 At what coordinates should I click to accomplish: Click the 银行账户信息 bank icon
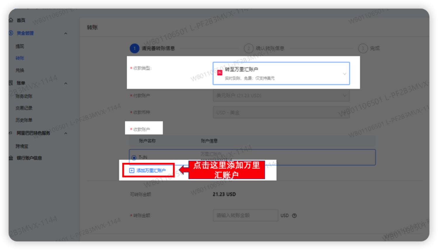(11, 158)
